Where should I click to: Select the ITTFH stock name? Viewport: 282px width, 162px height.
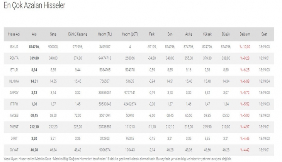tap(14, 105)
